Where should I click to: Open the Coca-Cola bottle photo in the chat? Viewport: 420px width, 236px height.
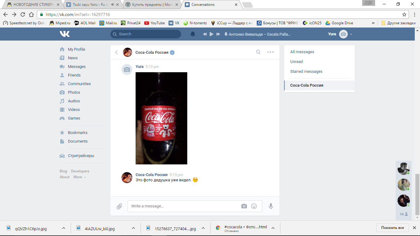point(161,118)
